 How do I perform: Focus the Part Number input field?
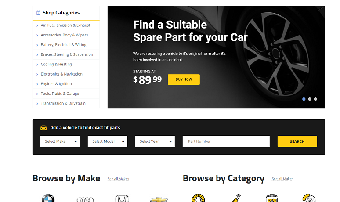[x=226, y=141]
